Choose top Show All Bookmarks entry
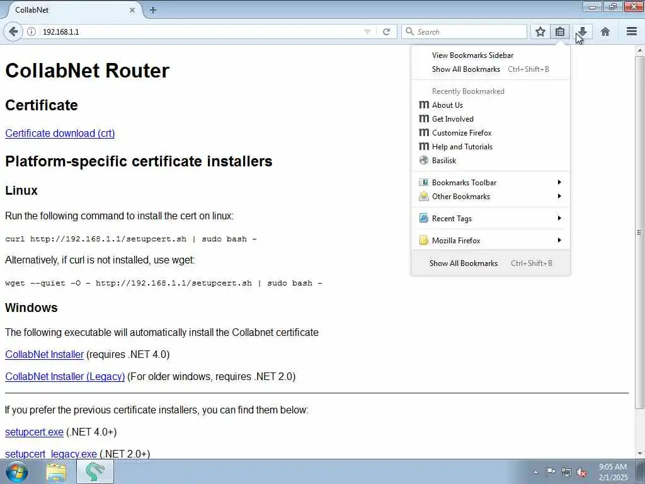Screen dimensions: 645x484 [490, 69]
